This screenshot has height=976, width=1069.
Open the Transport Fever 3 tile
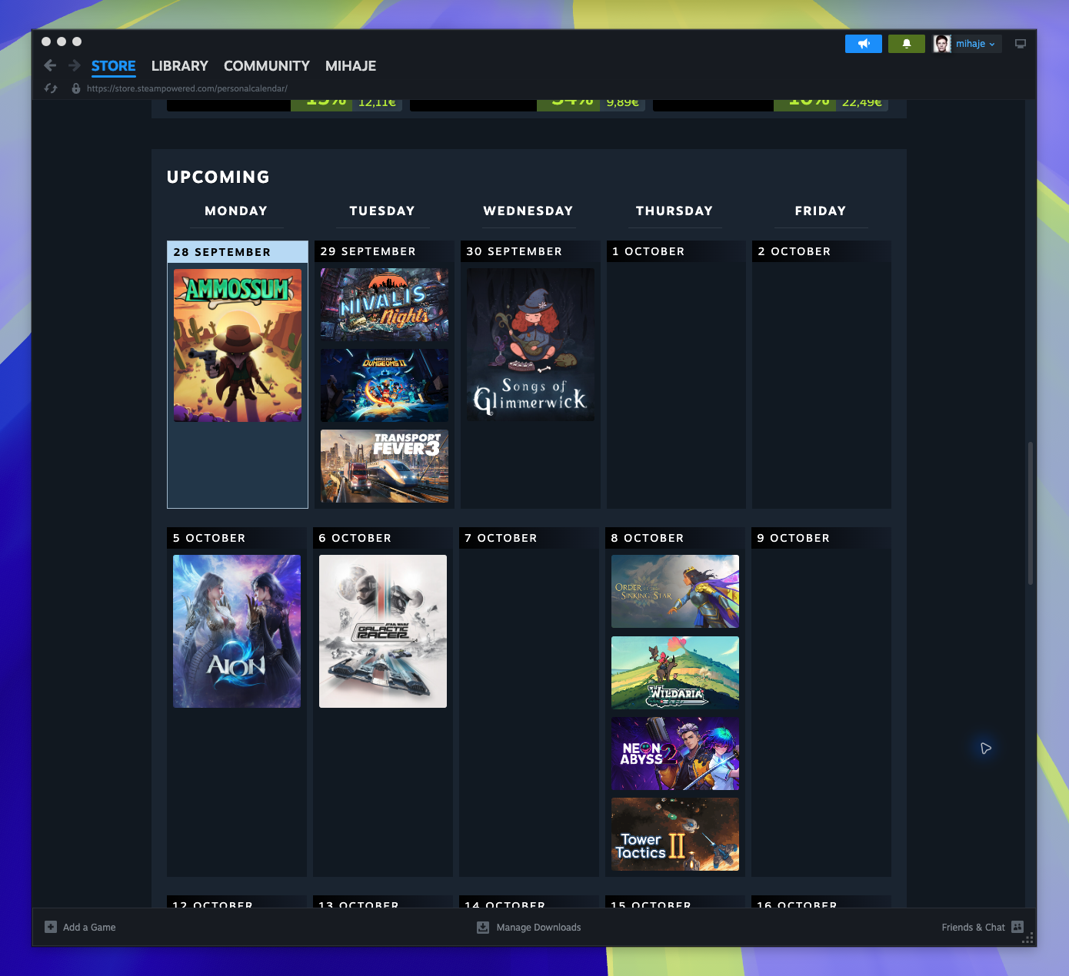[x=385, y=466]
